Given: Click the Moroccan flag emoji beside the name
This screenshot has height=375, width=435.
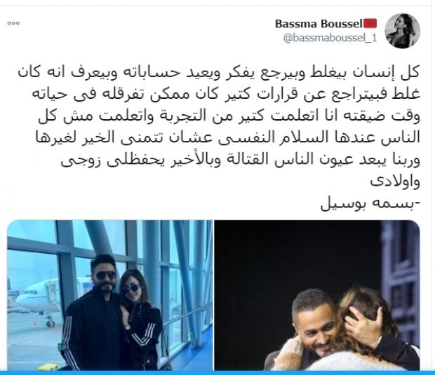Looking at the screenshot, I should tap(370, 24).
